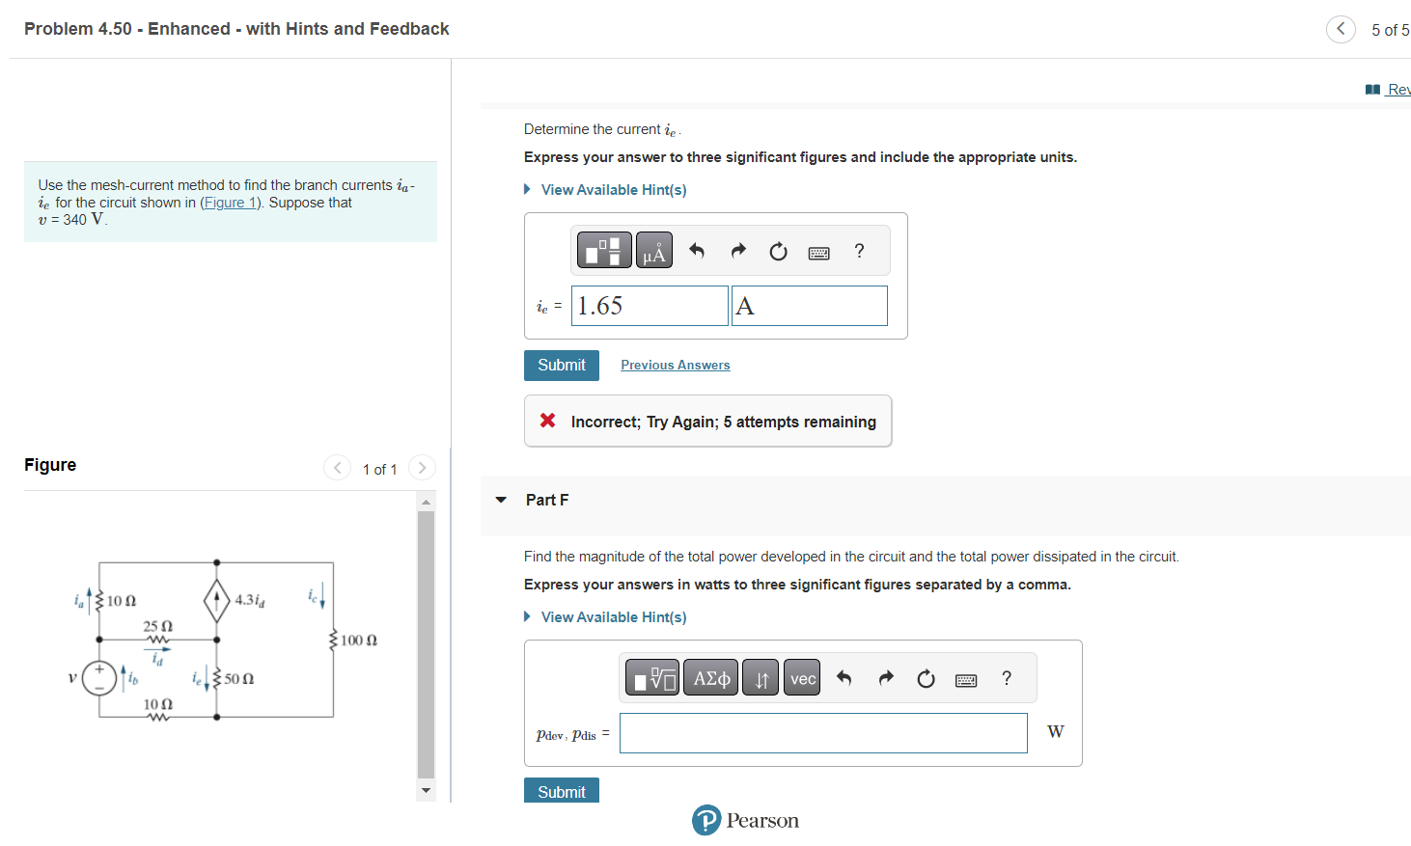This screenshot has width=1411, height=846.
Task: Click the ie value input field
Action: click(x=650, y=306)
